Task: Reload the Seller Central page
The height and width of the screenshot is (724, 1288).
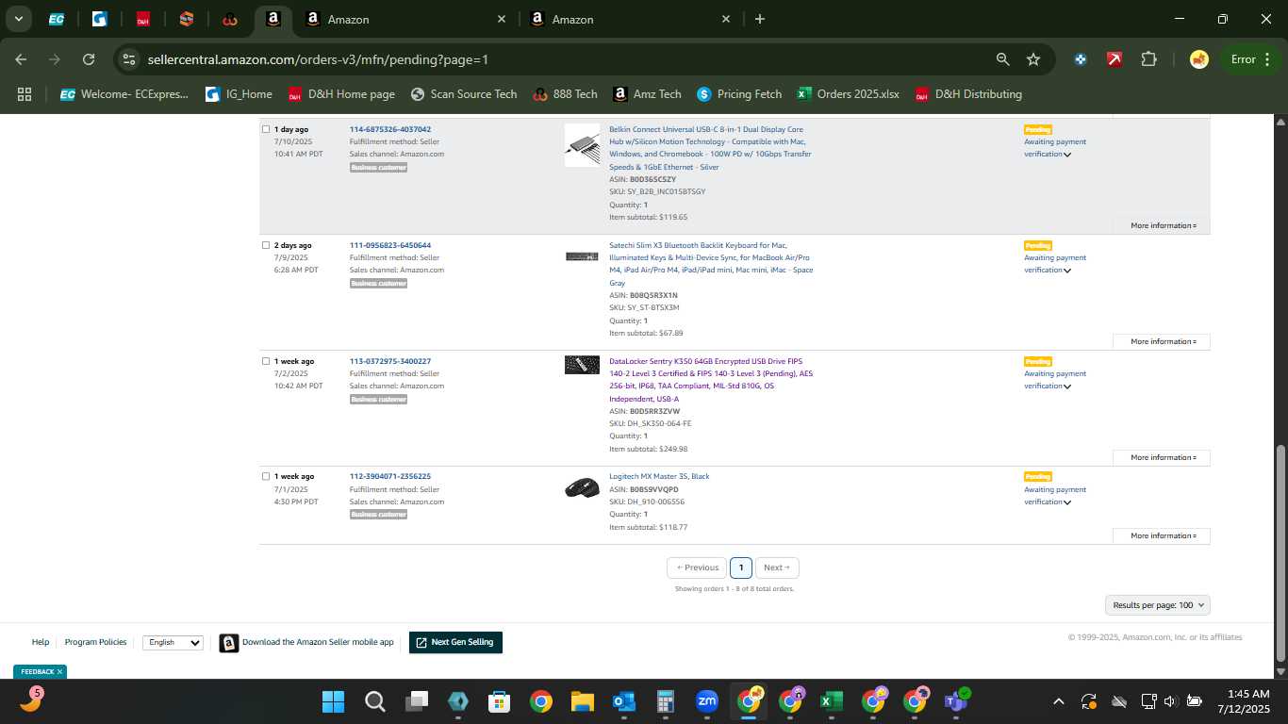Action: click(x=89, y=59)
